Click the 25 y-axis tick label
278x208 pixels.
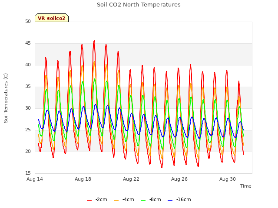click(x=28, y=130)
